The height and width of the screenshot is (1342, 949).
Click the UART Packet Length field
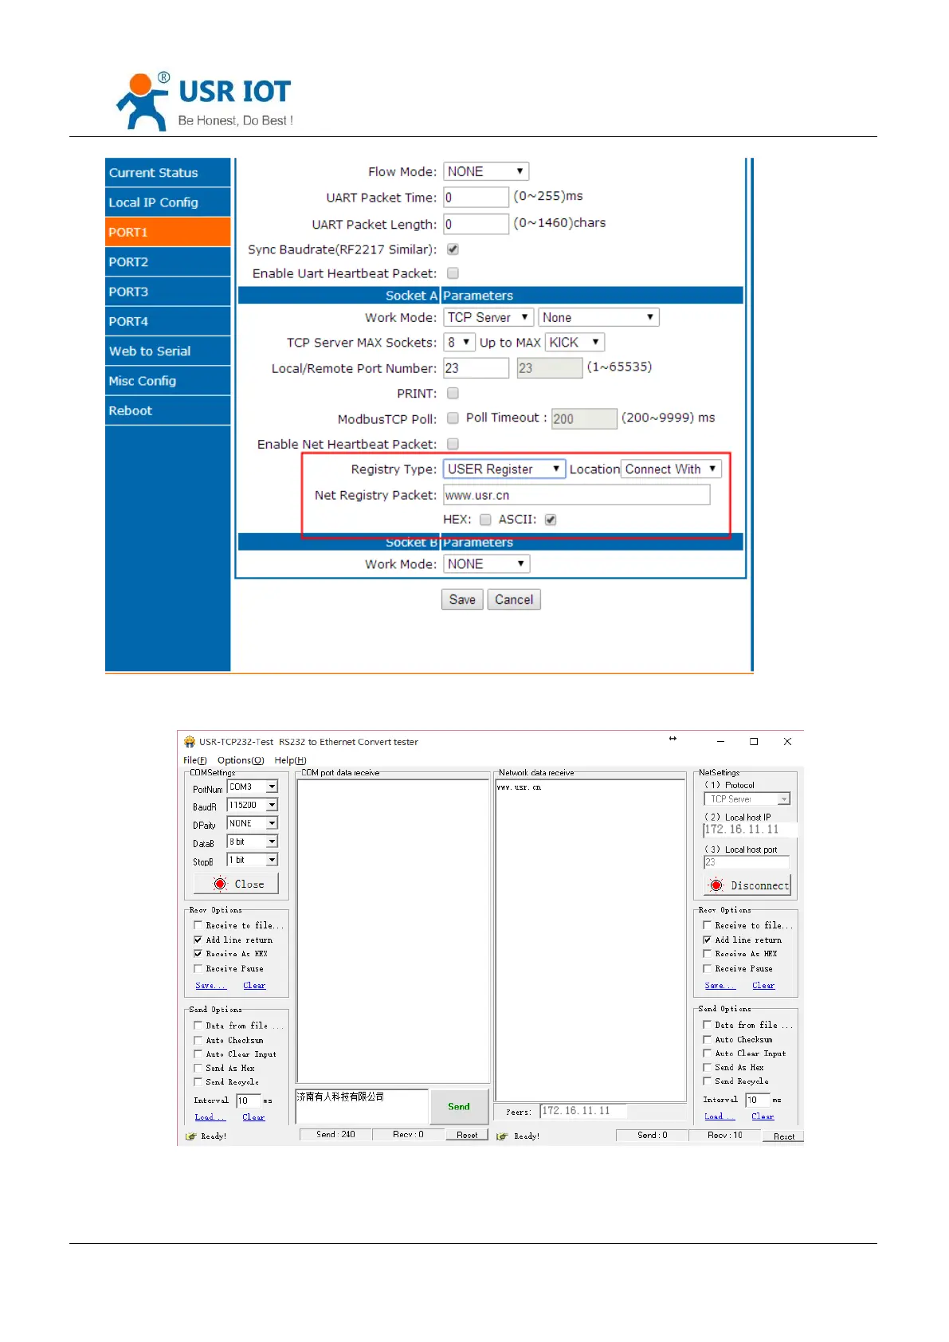[476, 224]
